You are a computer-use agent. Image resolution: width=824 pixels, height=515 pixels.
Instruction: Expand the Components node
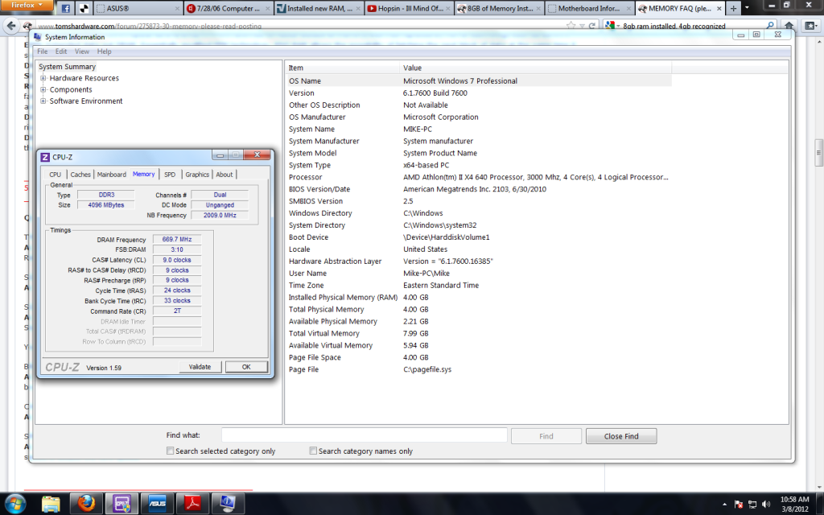[43, 90]
